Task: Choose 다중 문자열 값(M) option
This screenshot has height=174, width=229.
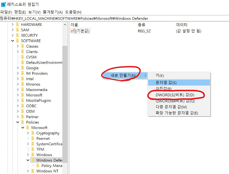Action: click(179, 107)
